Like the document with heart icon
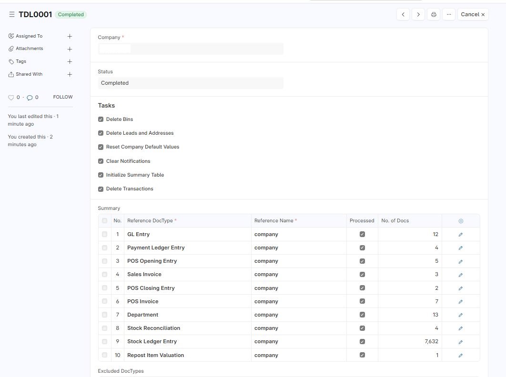506x377 pixels. click(11, 98)
